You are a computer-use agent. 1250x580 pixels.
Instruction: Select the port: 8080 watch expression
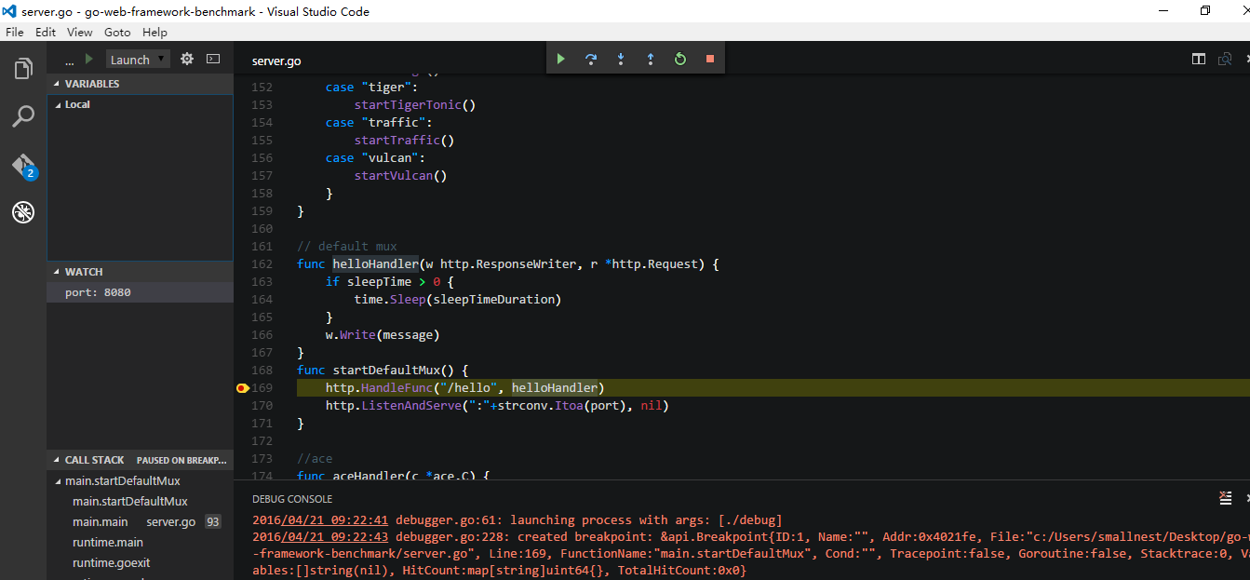tap(140, 292)
